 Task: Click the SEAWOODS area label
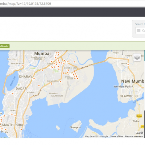[129, 96]
